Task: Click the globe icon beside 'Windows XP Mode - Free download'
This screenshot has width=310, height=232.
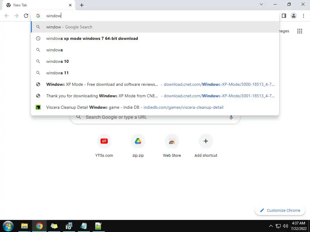Action: point(38,85)
